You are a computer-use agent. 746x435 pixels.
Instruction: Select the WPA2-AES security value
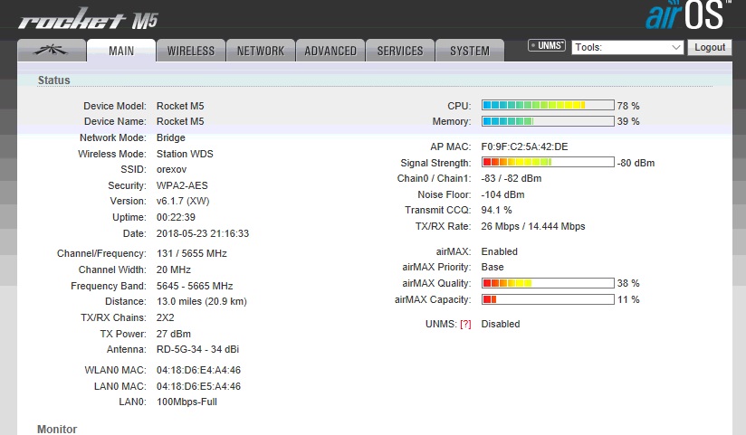[182, 185]
